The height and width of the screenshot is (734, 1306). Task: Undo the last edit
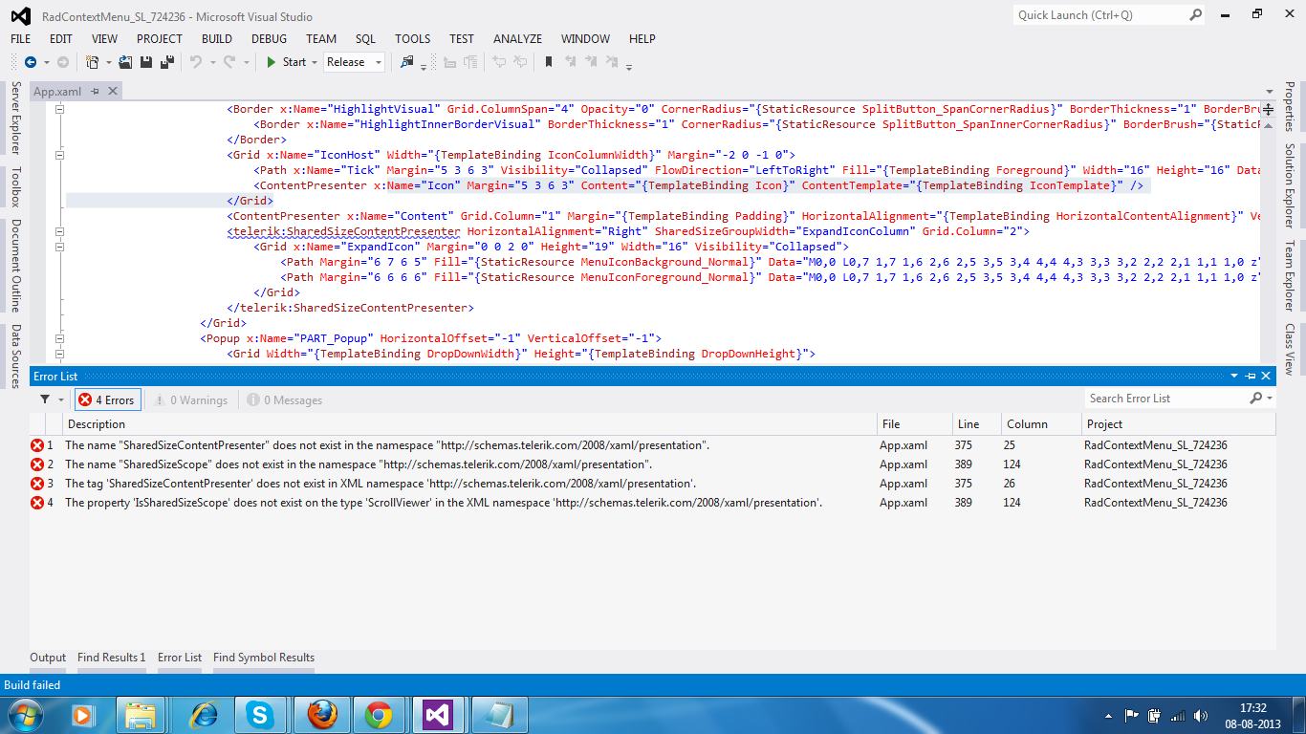click(195, 62)
